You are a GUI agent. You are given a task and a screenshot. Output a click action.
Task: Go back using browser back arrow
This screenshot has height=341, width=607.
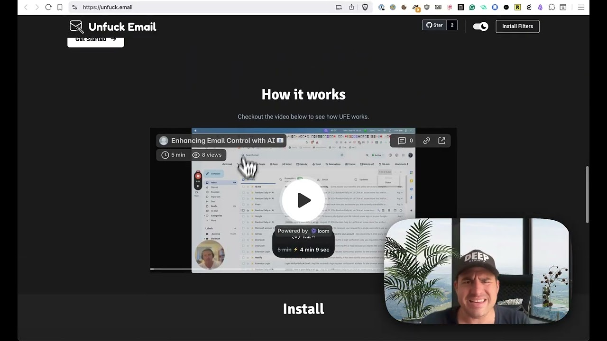click(x=26, y=7)
